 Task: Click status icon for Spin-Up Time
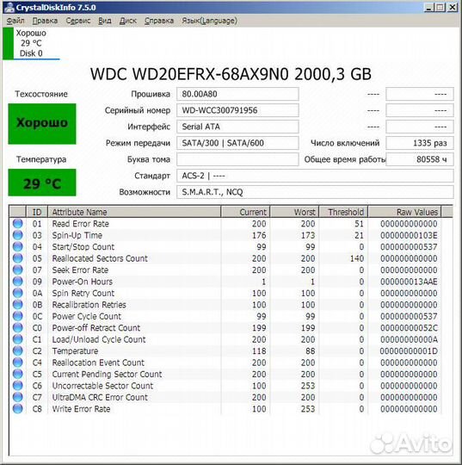(18, 235)
